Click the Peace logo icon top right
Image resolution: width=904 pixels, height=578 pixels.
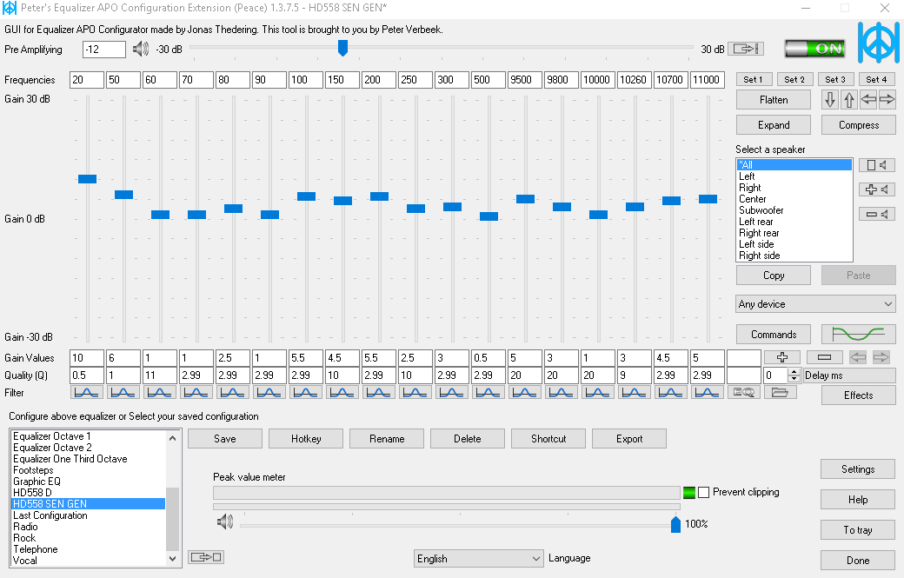tap(878, 43)
